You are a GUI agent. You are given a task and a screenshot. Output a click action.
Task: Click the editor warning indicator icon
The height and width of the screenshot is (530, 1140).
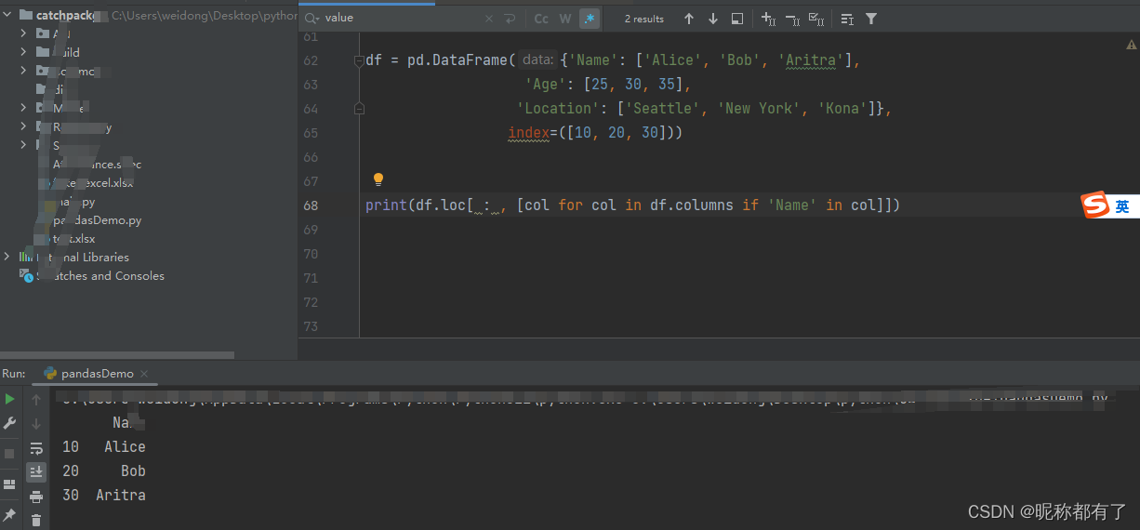point(1131,44)
